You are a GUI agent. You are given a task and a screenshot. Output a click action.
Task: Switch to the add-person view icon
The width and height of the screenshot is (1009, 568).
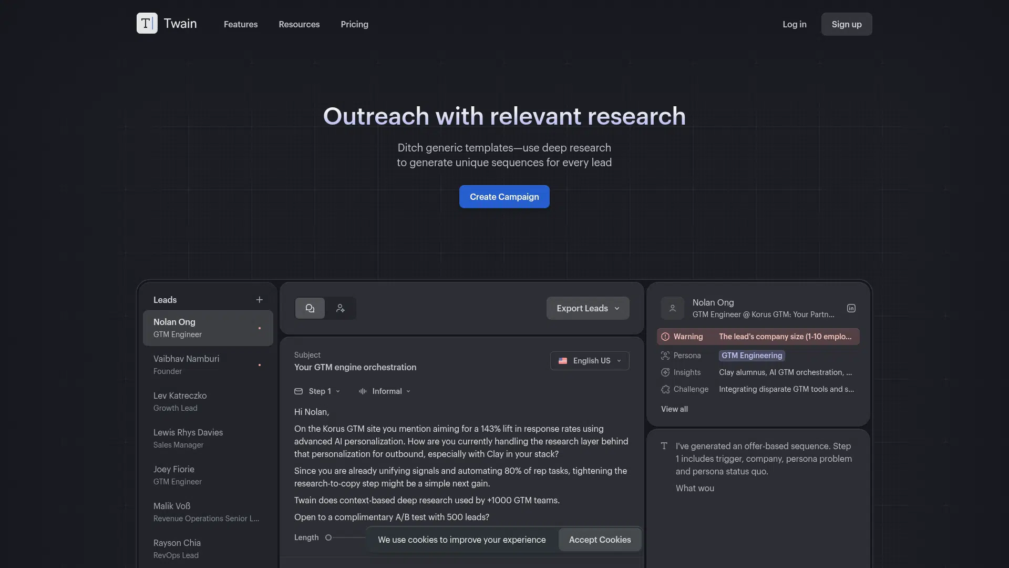(341, 308)
